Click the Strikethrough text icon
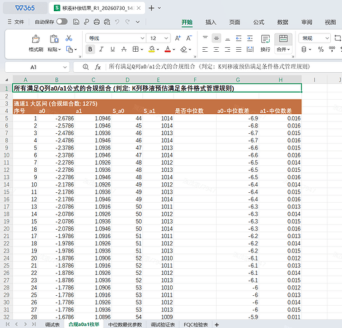This screenshot has height=328, width=342. tap(124, 49)
